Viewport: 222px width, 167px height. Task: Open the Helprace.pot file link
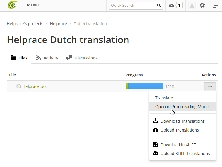point(35,86)
